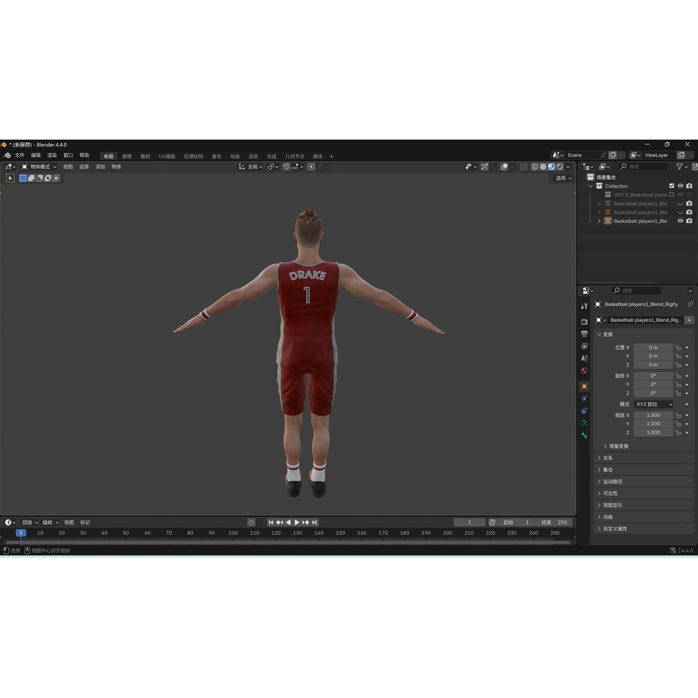The height and width of the screenshot is (698, 698).
Task: Open the 物体模式 object mode dropdown
Action: (39, 167)
